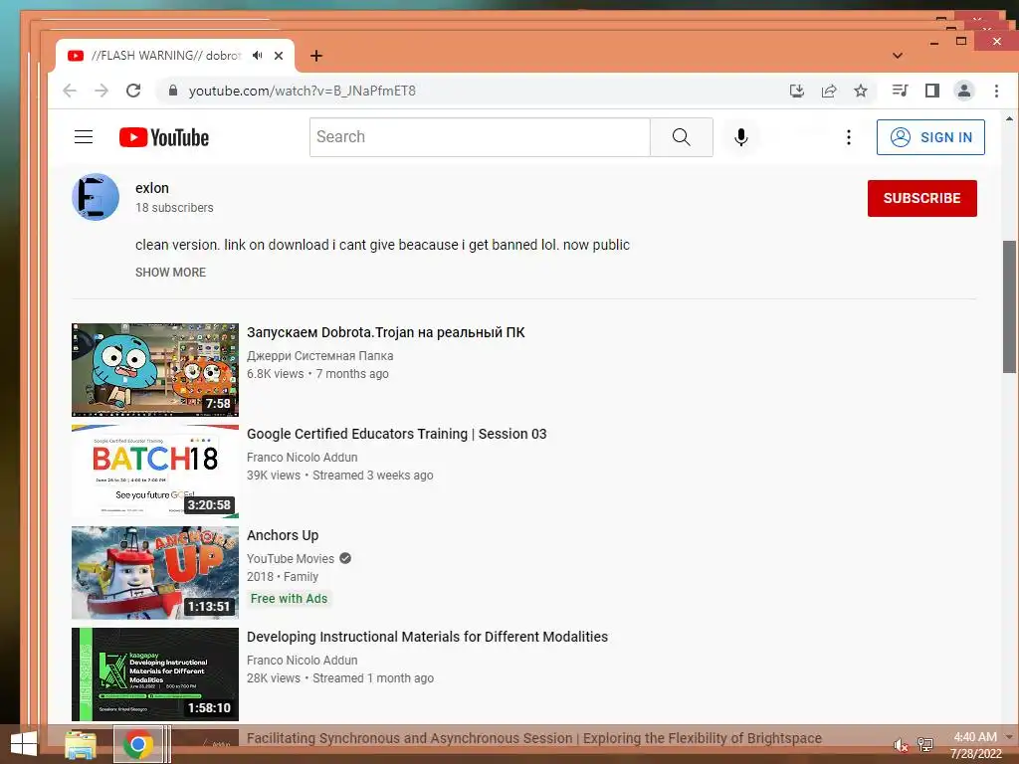Click the Chrome taskbar icon
Image resolution: width=1019 pixels, height=764 pixels.
coord(137,744)
